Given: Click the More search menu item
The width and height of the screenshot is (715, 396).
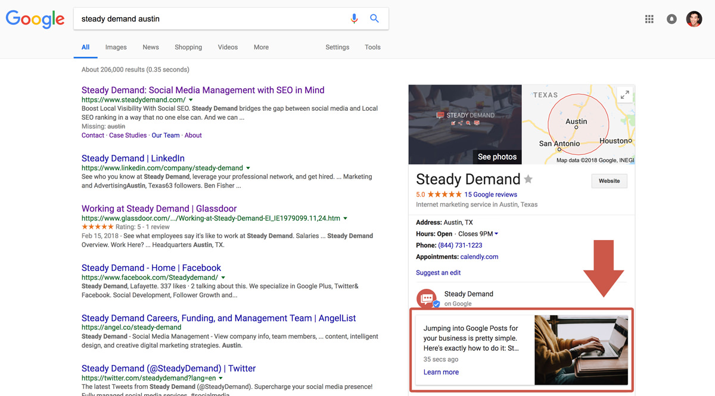Looking at the screenshot, I should (261, 47).
